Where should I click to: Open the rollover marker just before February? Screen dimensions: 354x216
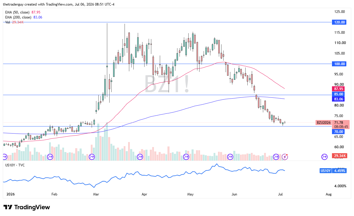[50, 157]
